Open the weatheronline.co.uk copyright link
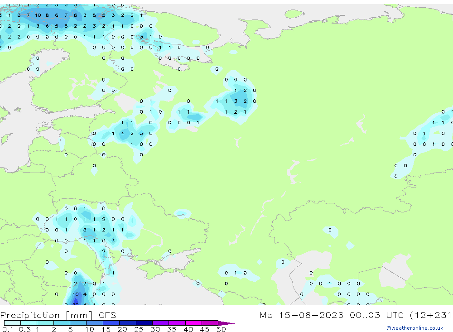The image size is (453, 332). click(415, 328)
